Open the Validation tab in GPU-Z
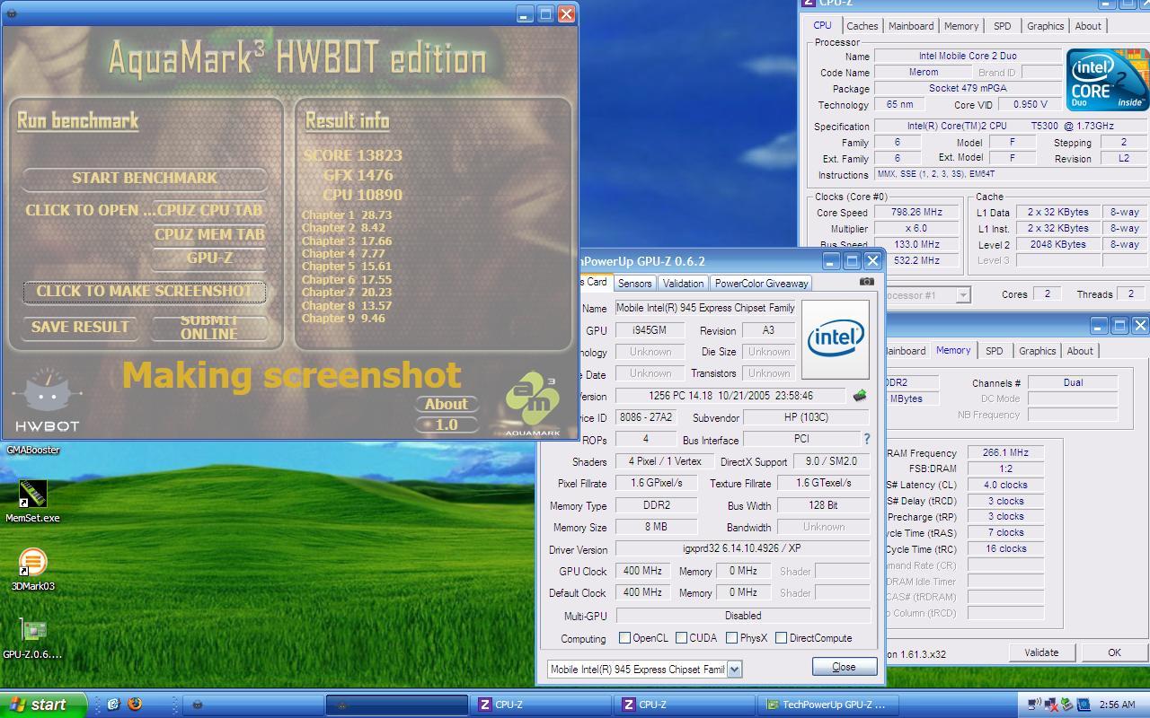 [683, 283]
